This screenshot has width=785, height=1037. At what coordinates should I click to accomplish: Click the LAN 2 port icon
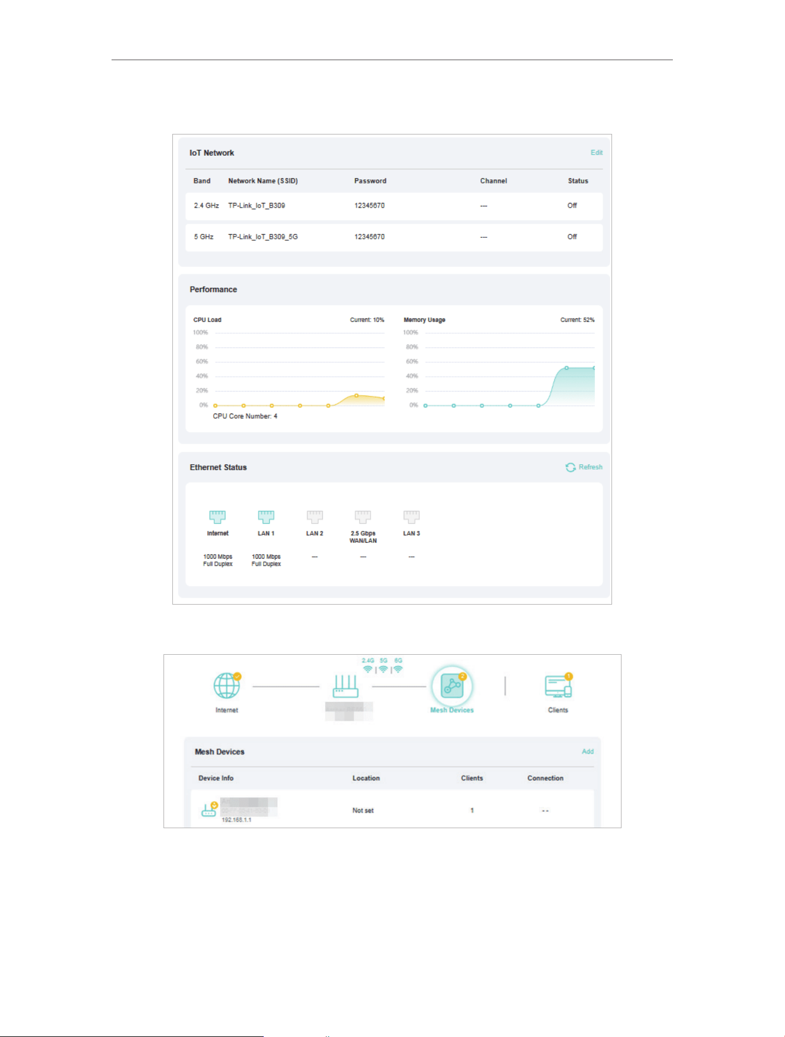pos(315,517)
